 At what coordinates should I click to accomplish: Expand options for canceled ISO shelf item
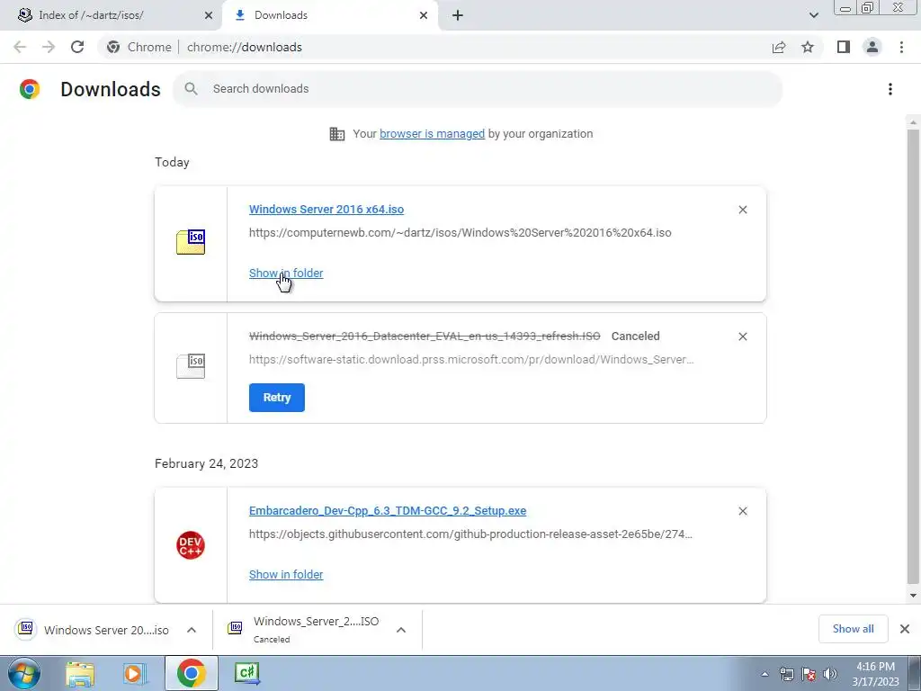[401, 630]
